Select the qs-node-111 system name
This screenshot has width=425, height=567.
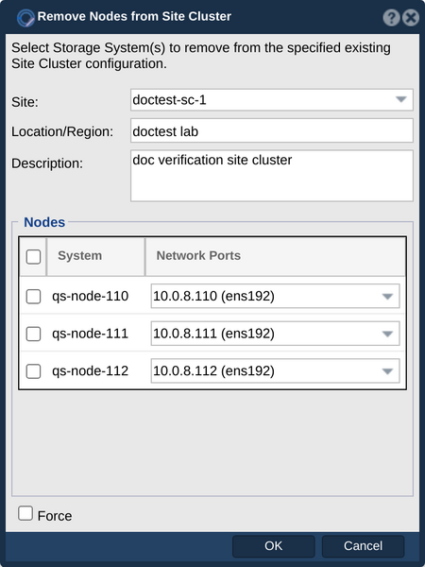click(90, 334)
